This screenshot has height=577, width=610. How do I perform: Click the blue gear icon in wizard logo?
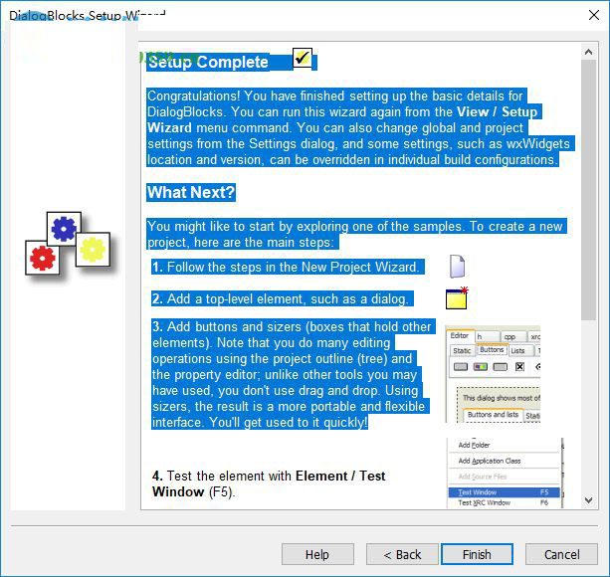click(64, 229)
